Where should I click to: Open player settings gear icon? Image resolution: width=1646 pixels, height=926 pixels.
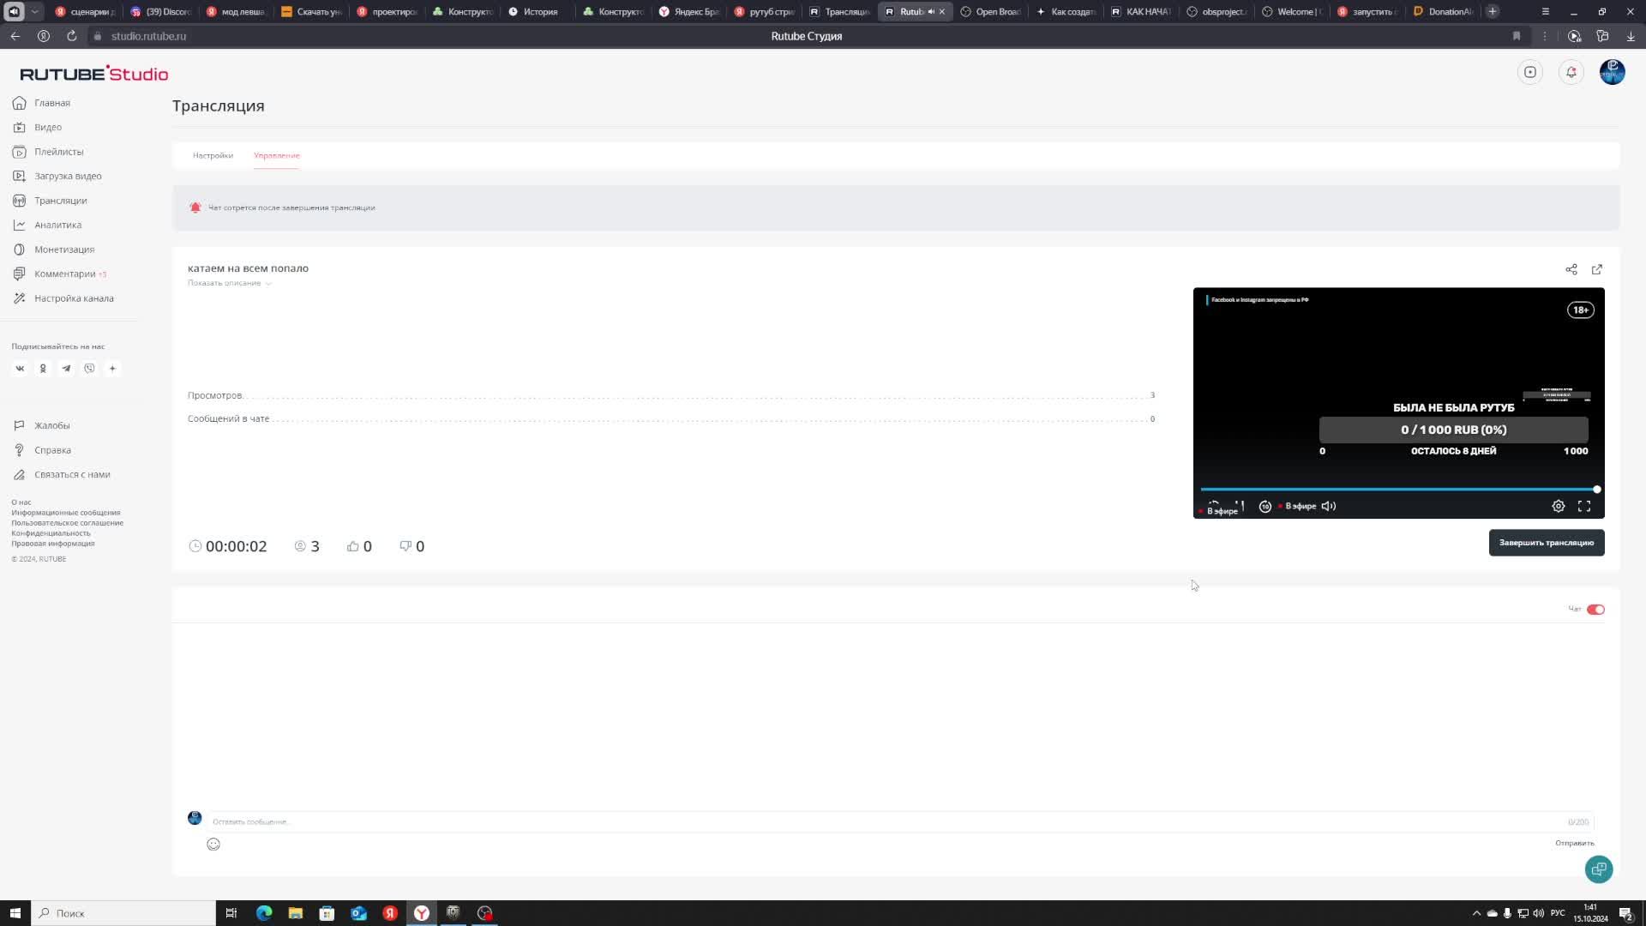[x=1558, y=506]
